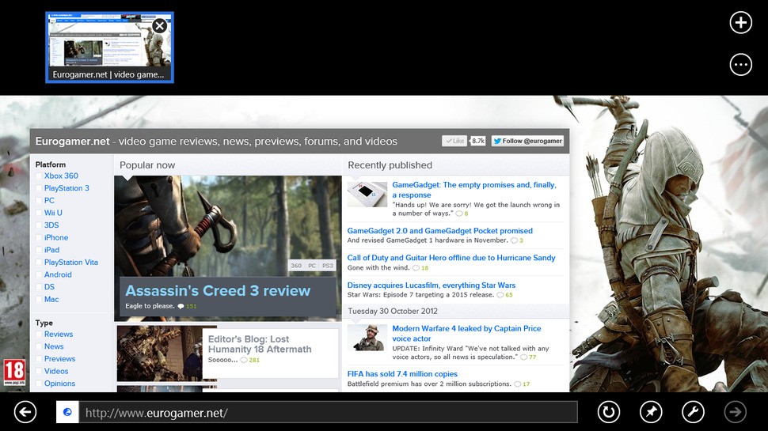The height and width of the screenshot is (431, 768).
Task: Open page tools wrench icon
Action: click(694, 412)
